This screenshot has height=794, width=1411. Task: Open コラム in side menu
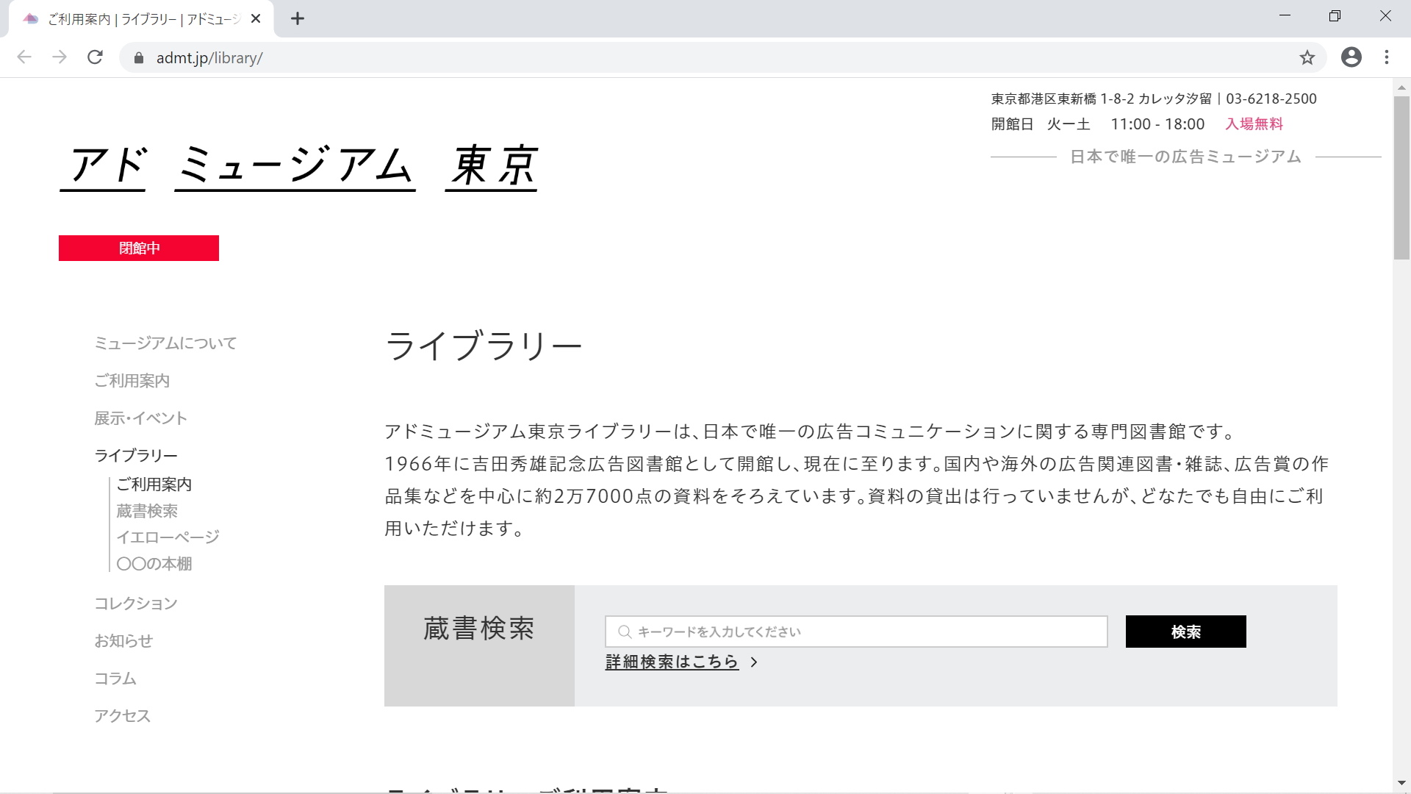click(115, 679)
